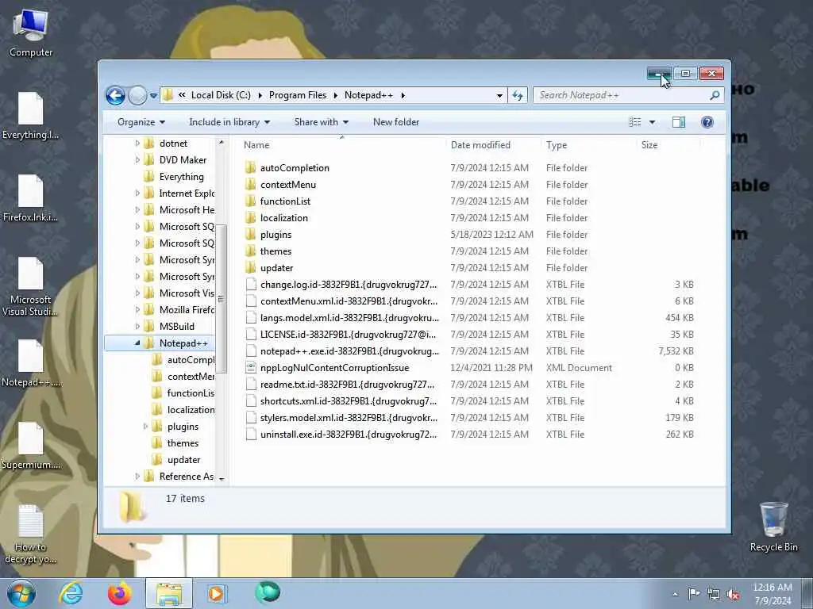The width and height of the screenshot is (813, 609).
Task: Click the Forward navigation arrow
Action: [137, 95]
